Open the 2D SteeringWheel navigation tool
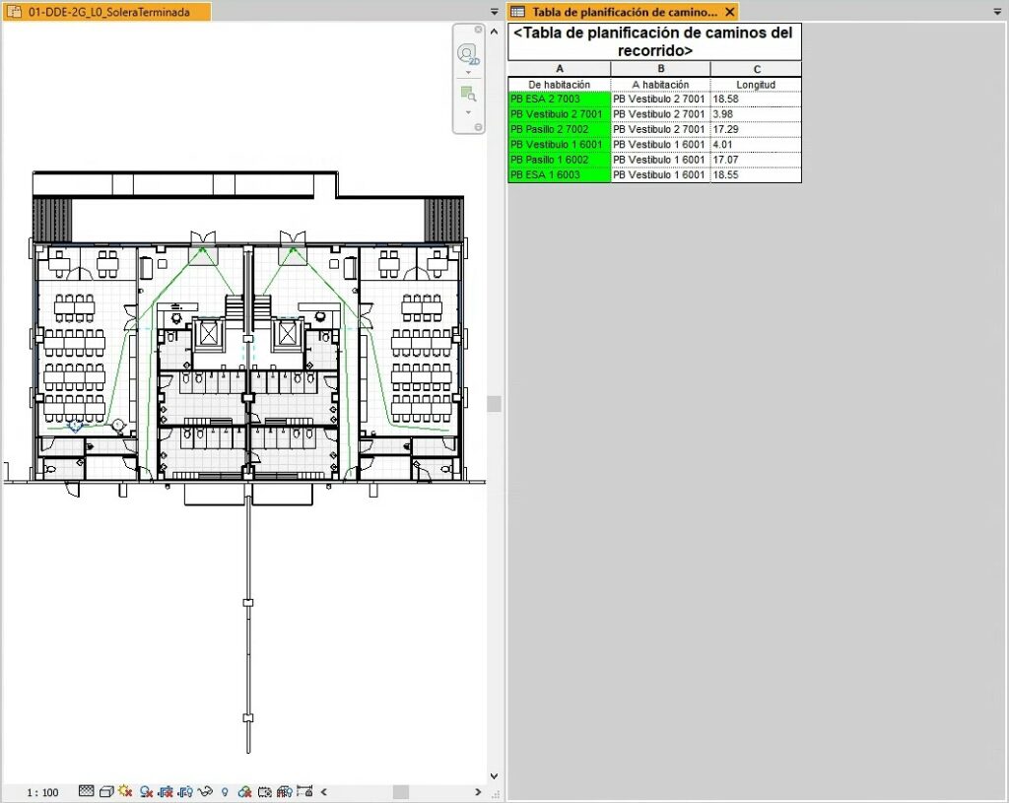Viewport: 1009px width, 803px height. 467,53
